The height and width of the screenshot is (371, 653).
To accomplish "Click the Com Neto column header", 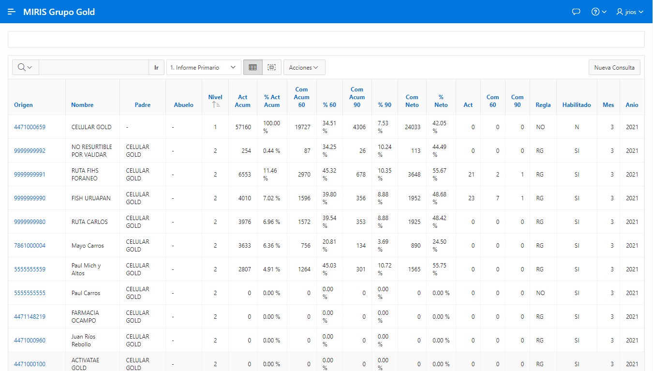I will (x=412, y=101).
